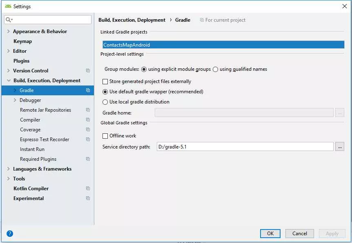352x243 pixels.
Task: Click the project-level icon beside Gradle
Action: (x=88, y=90)
